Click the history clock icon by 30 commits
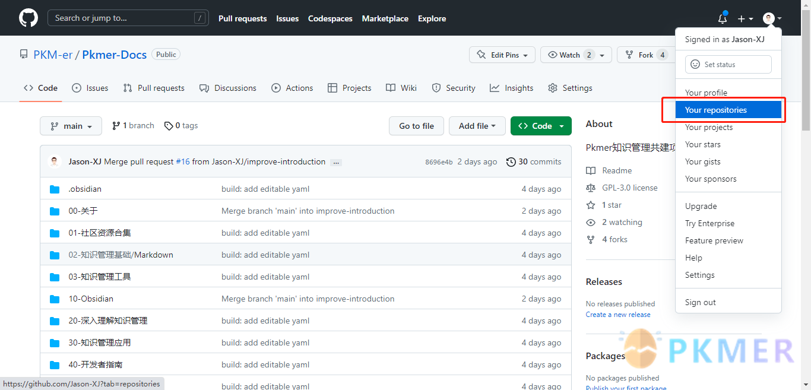 (511, 161)
